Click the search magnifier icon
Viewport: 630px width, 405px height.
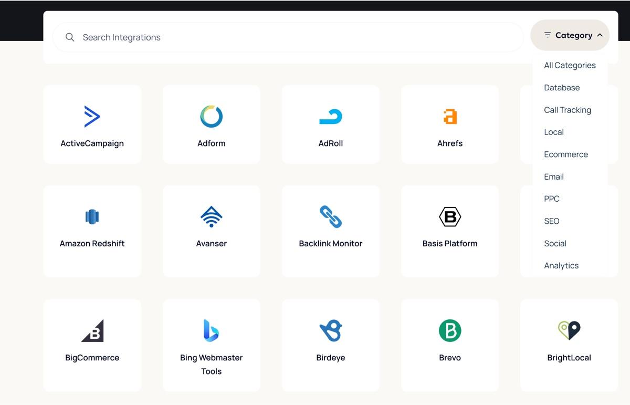click(x=70, y=37)
